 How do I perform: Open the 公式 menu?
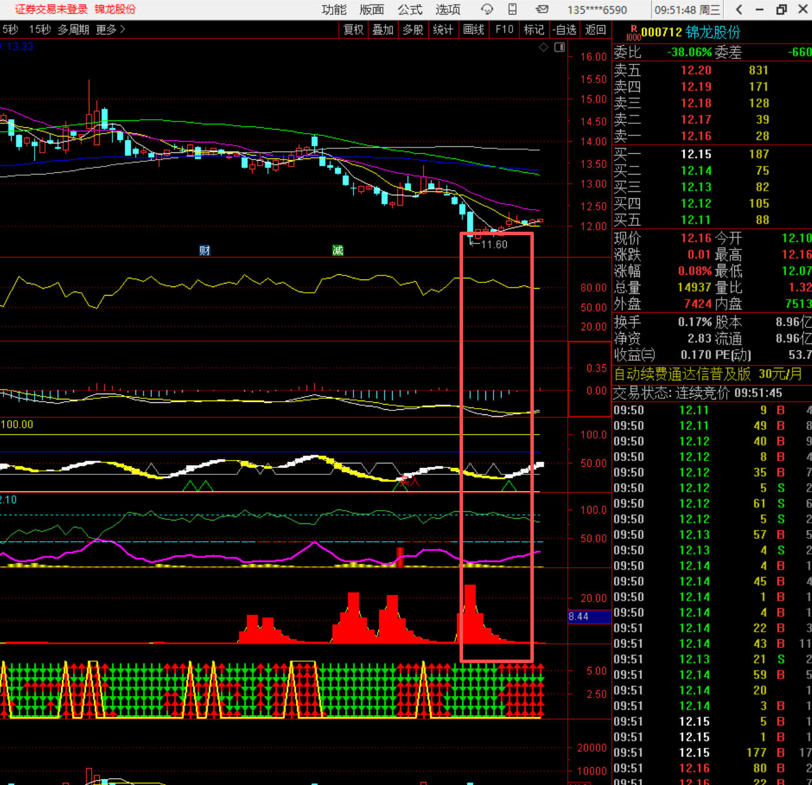click(x=410, y=10)
